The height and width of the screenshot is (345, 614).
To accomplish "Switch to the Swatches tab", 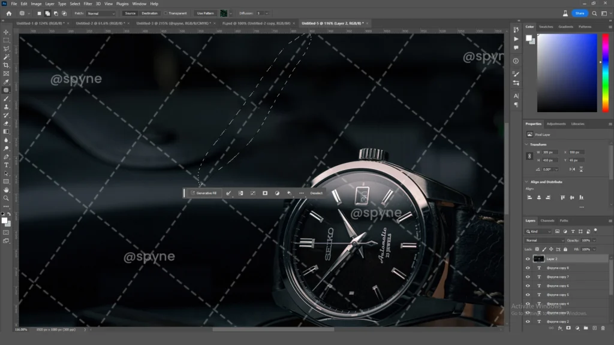I will click(546, 26).
